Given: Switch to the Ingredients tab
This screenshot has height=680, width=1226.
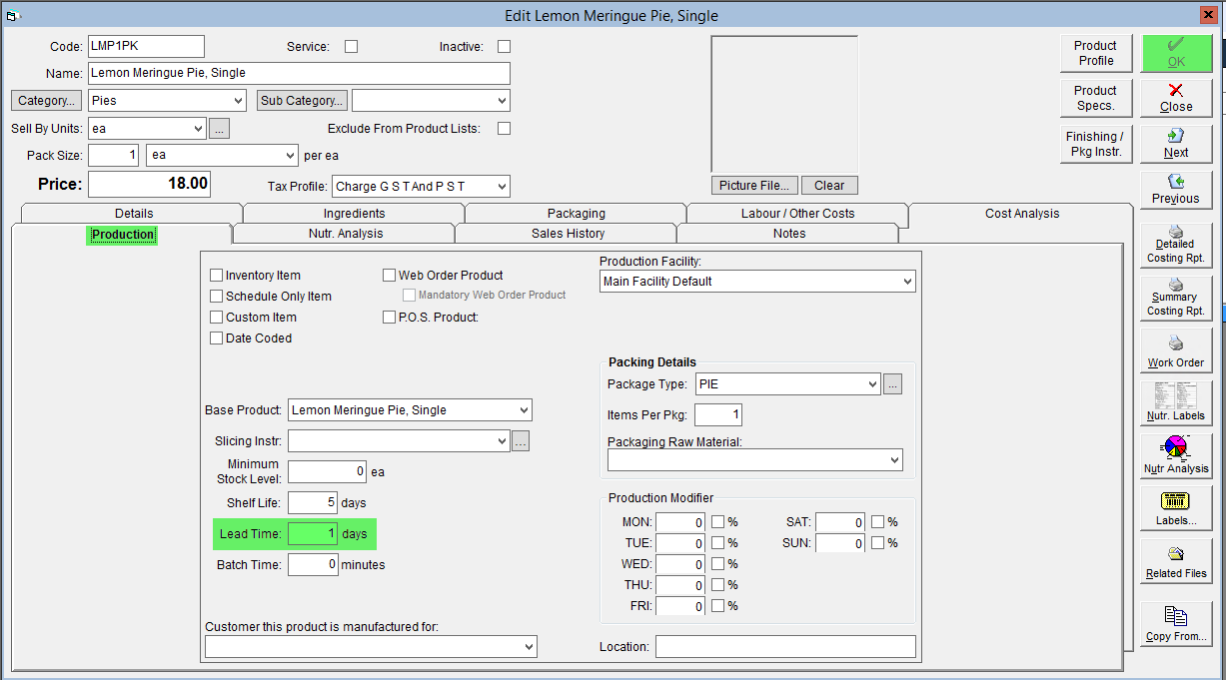Looking at the screenshot, I should pos(354,213).
